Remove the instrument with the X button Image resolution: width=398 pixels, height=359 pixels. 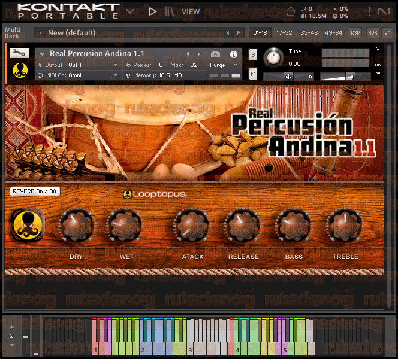click(378, 48)
